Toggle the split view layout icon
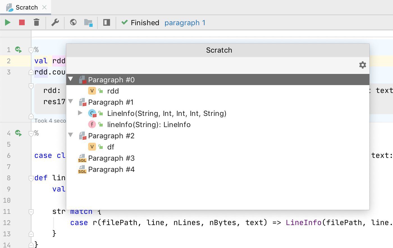Viewport: 393px width, 248px height. point(107,22)
